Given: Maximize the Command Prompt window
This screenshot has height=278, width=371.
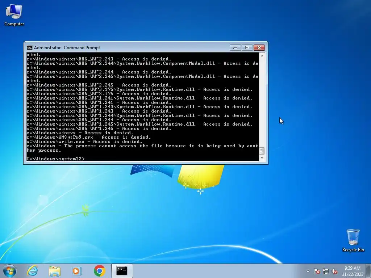Looking at the screenshot, I should (247, 48).
